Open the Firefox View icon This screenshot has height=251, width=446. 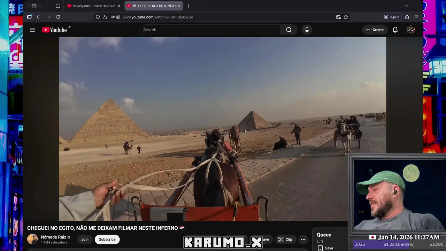pyautogui.click(x=58, y=6)
